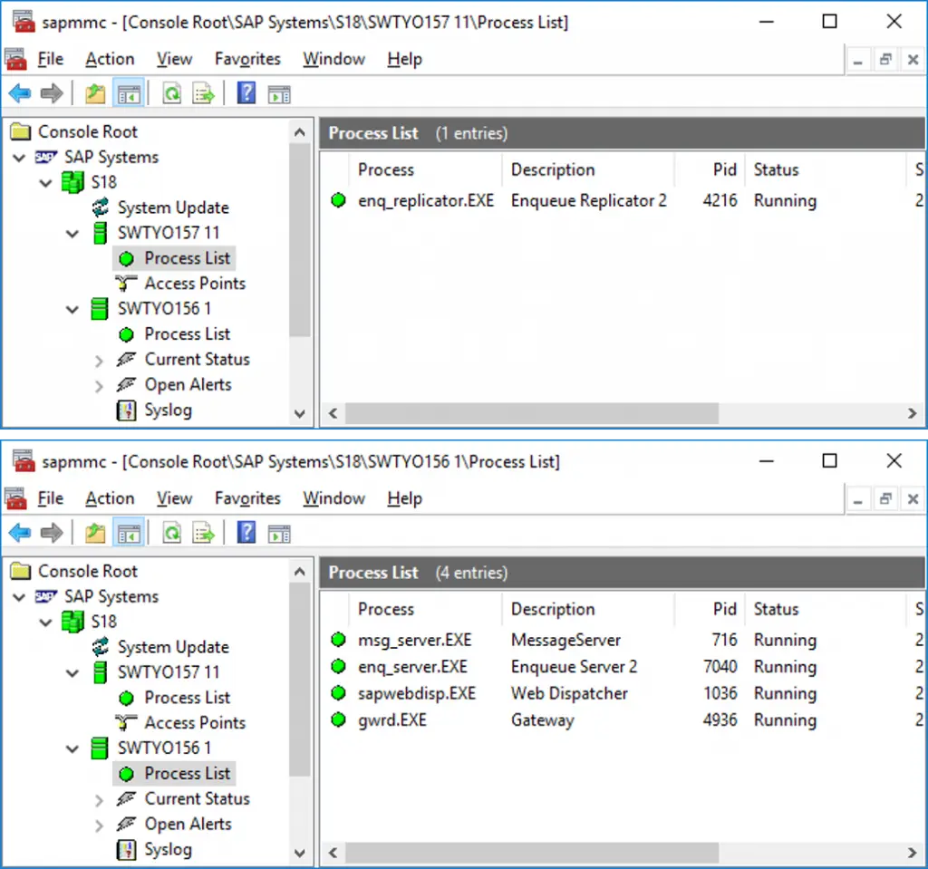Click tree scrollbar up arrow in bottom window
928x869 pixels.
299,571
